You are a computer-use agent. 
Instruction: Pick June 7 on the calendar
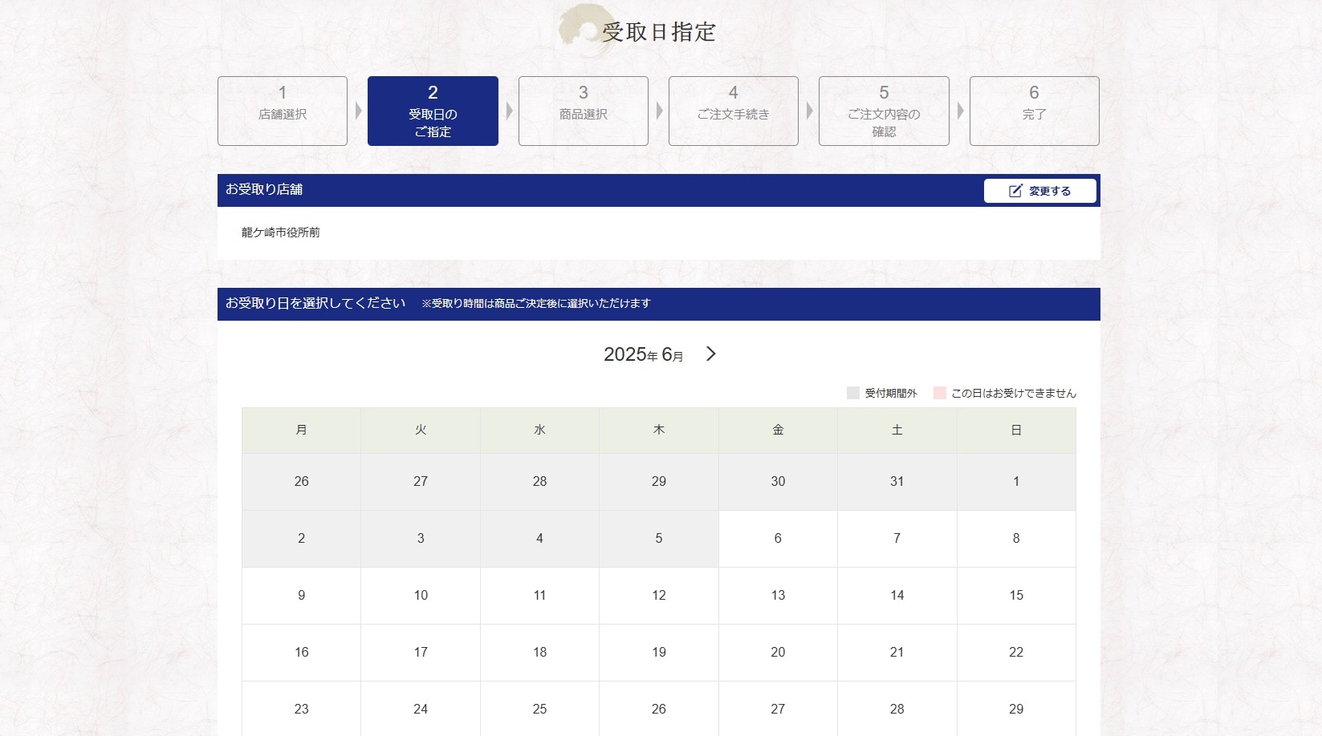897,539
